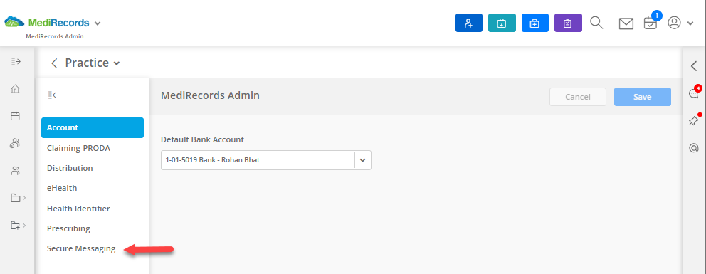
Task: Collapse the Practice settings side menu
Action: click(x=53, y=95)
